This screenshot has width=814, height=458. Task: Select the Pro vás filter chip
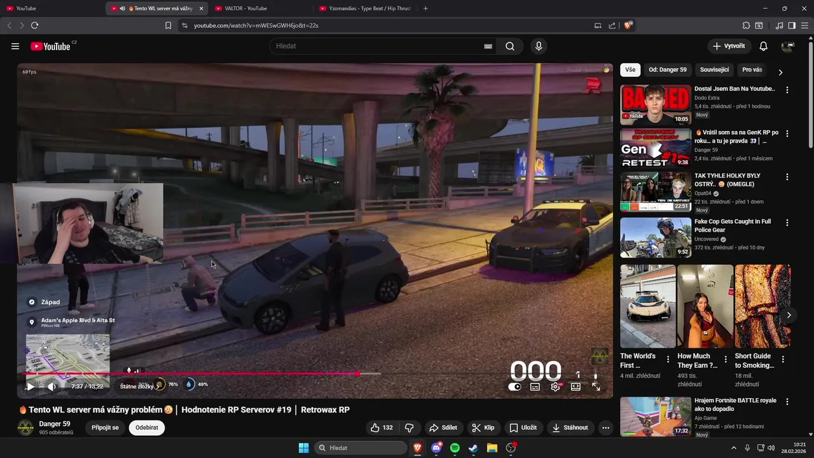tap(752, 70)
